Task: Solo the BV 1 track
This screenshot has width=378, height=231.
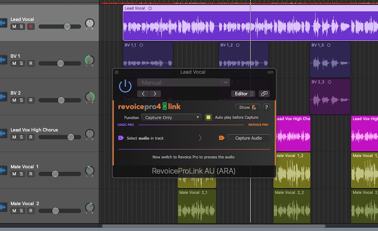Action: click(21, 63)
